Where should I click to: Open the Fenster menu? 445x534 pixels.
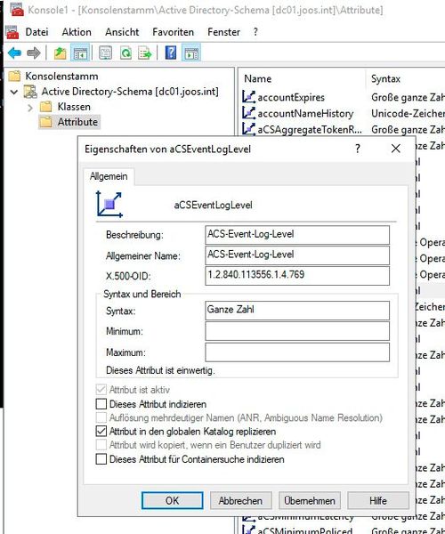pyautogui.click(x=223, y=32)
